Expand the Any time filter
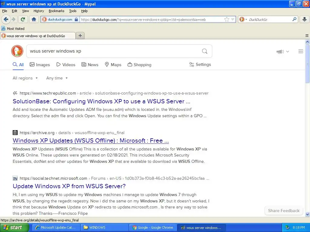Screen dimensions: 310x232 57,78
